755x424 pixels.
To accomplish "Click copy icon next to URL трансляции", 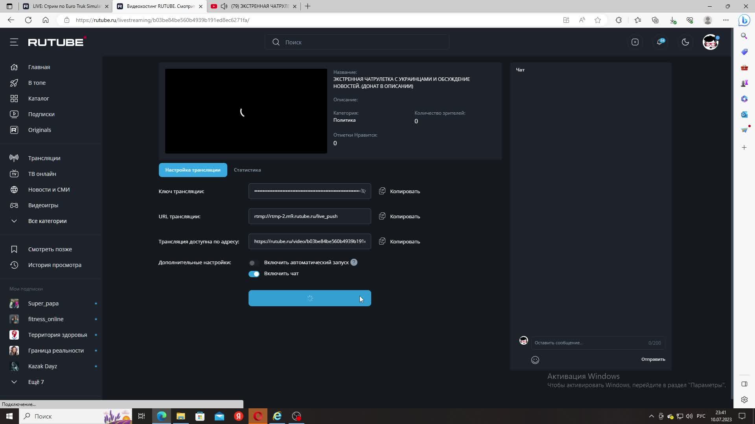I will (382, 216).
